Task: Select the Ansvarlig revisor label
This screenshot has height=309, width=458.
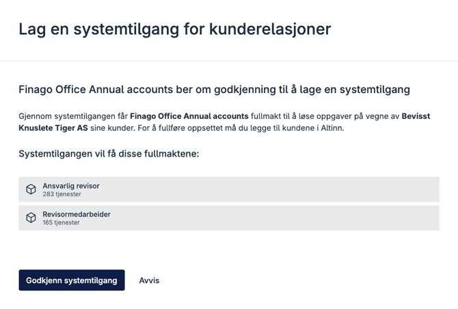Action: click(x=71, y=186)
